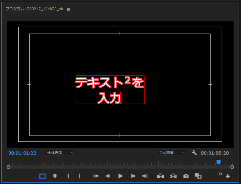
Task: Add a marker with the marker icon
Action: point(55,176)
